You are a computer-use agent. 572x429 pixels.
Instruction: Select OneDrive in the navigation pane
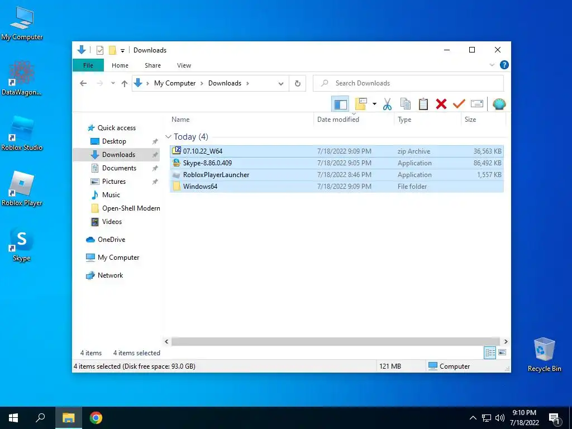106,239
